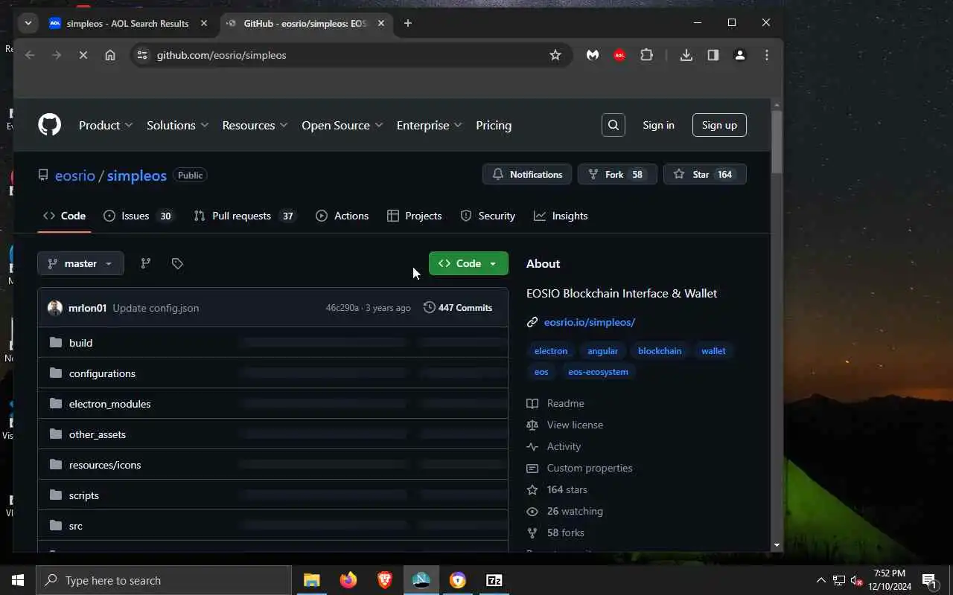The image size is (953, 595).
Task: Open the Security tab
Action: pos(488,216)
